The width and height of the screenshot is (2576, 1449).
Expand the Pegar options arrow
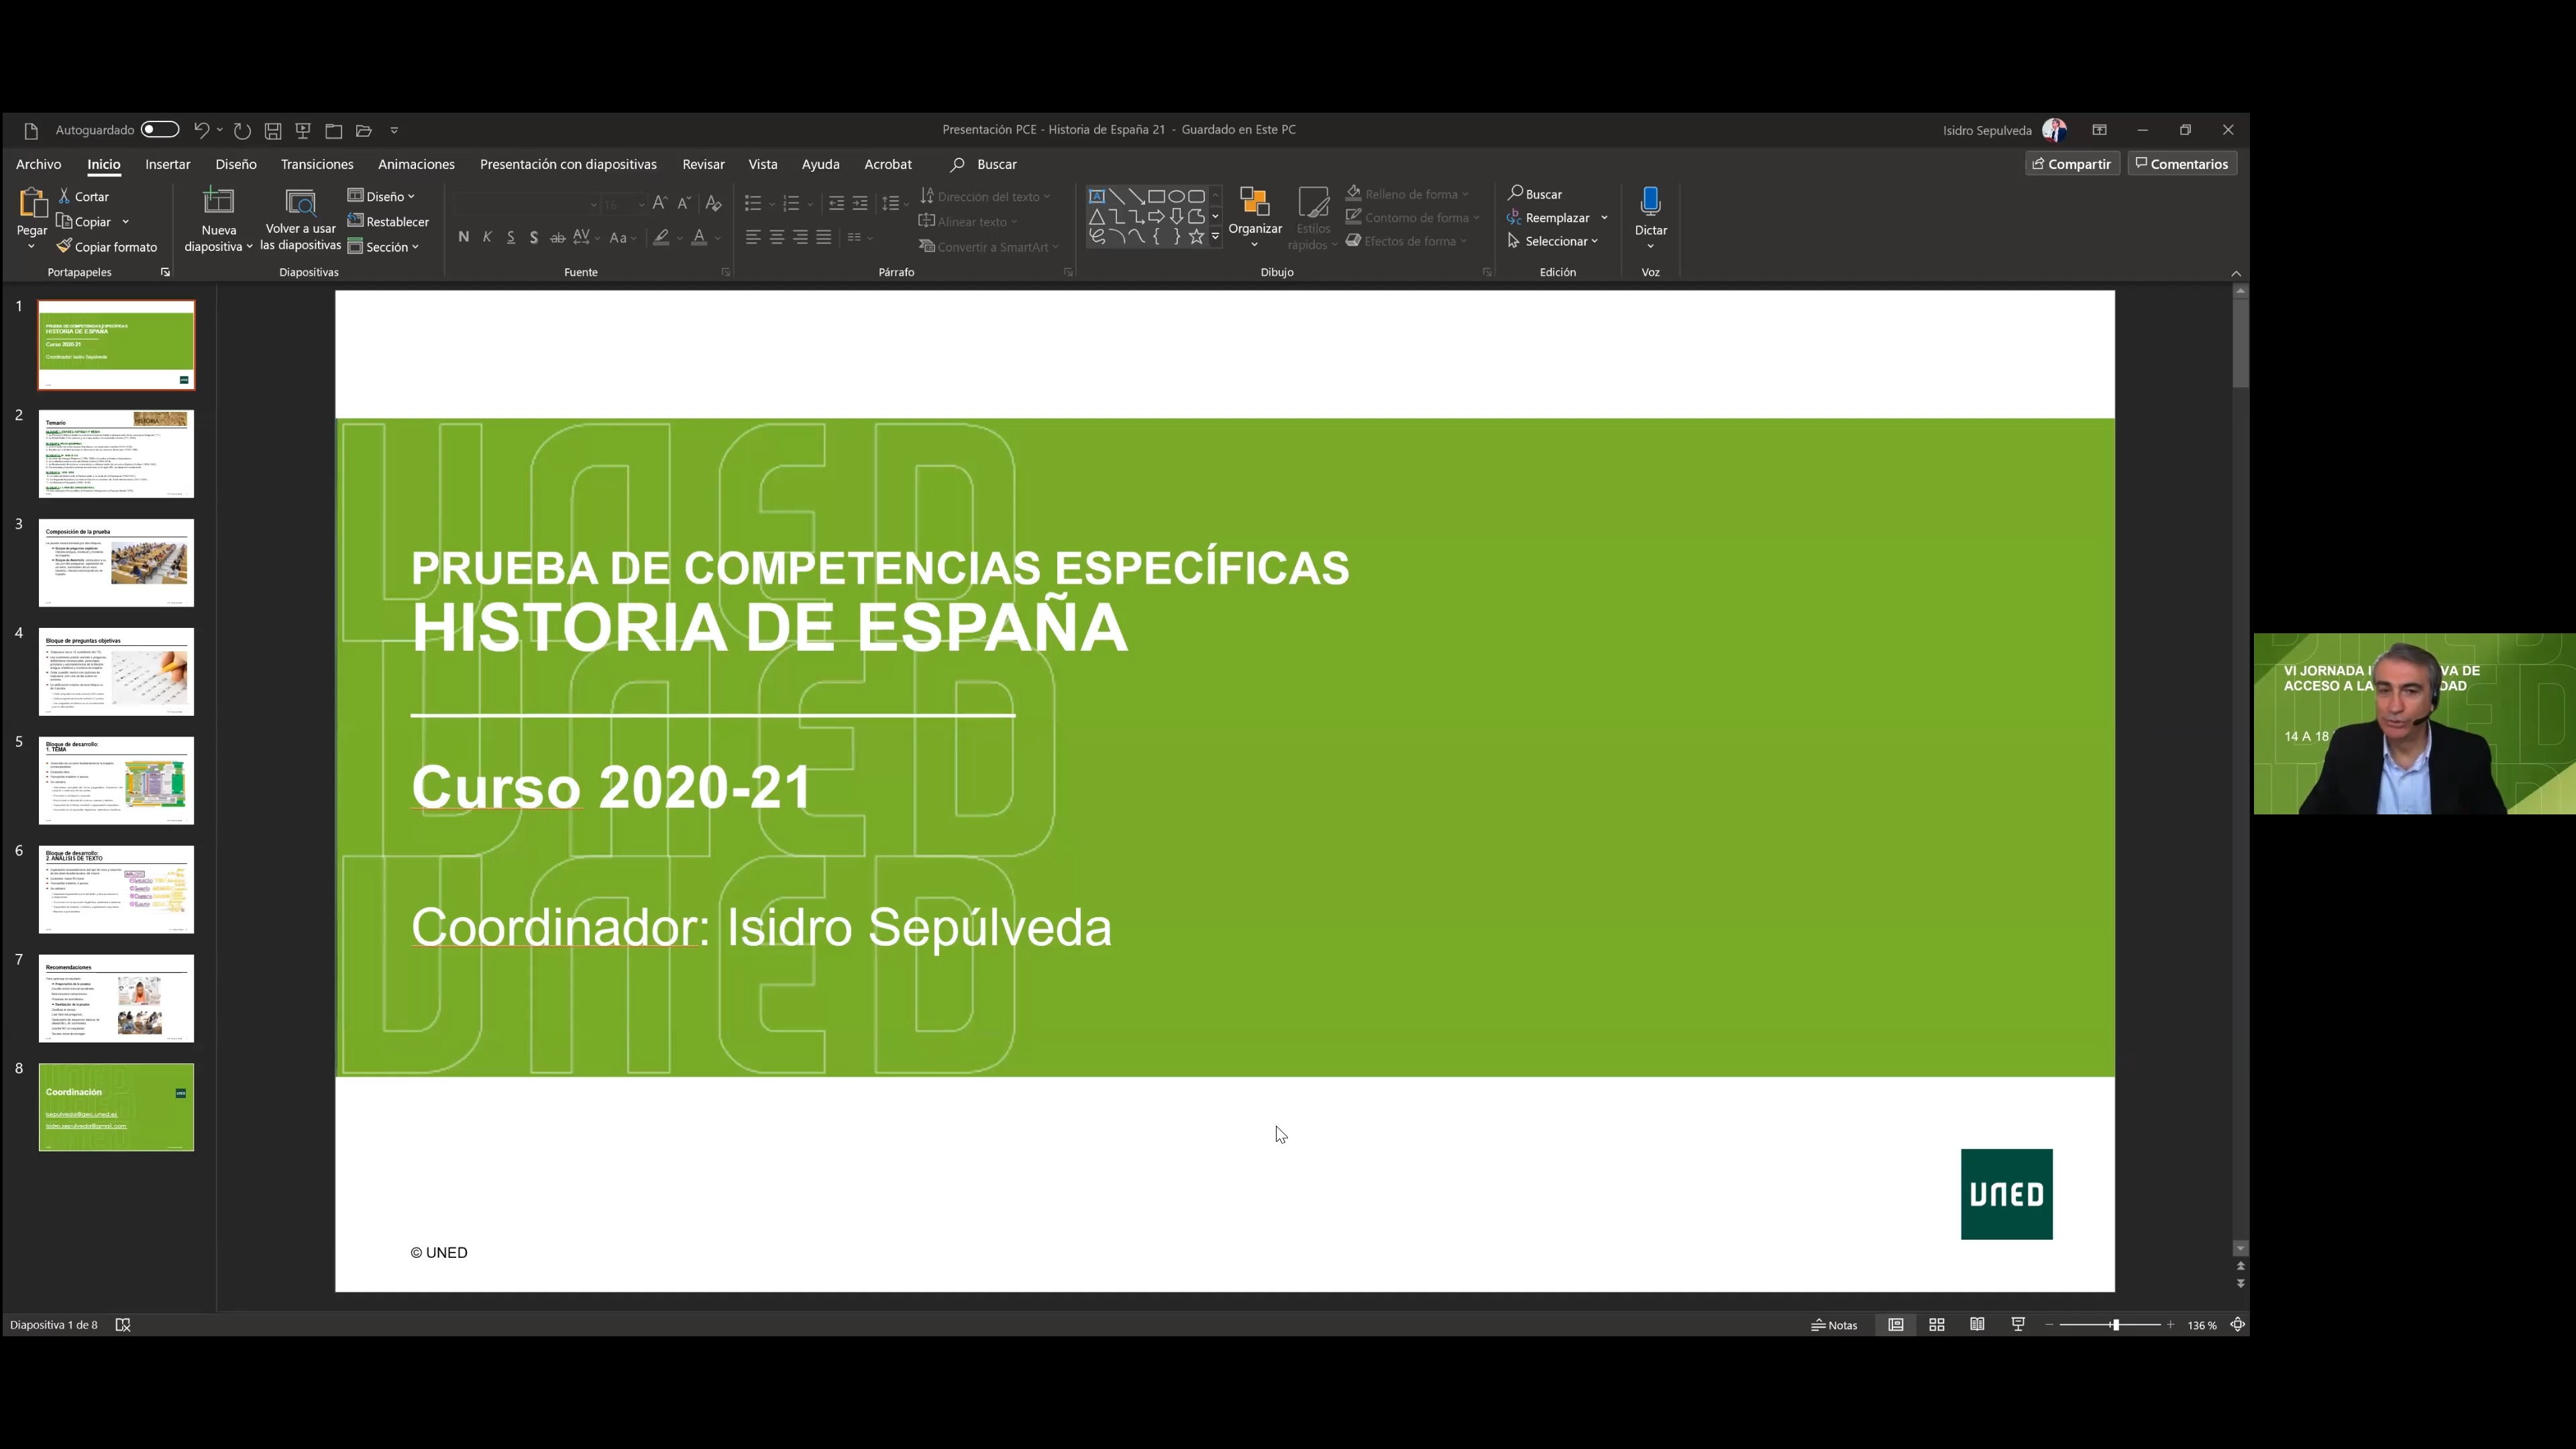tap(32, 246)
